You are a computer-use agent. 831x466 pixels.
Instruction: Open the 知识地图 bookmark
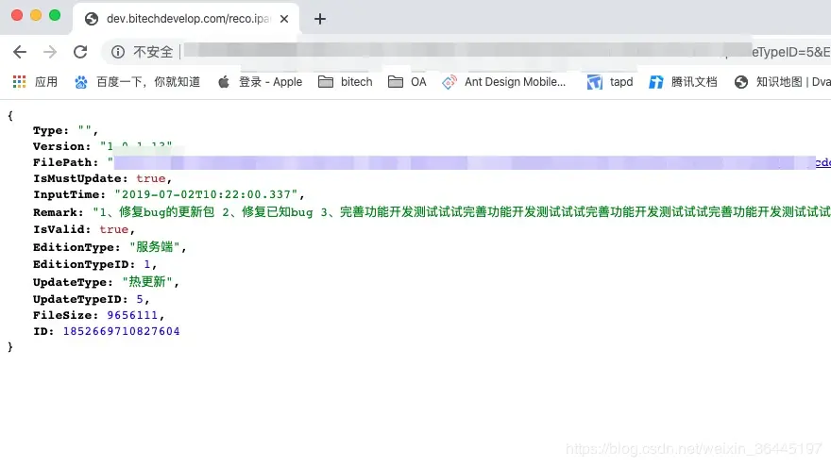tap(782, 81)
